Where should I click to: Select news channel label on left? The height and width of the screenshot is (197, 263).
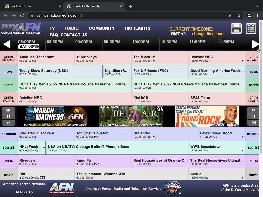coord(8,72)
